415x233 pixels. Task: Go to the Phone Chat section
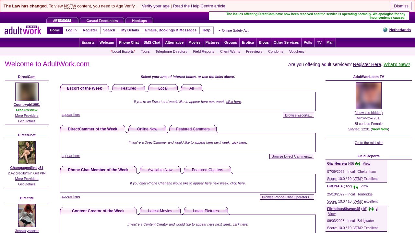click(129, 42)
